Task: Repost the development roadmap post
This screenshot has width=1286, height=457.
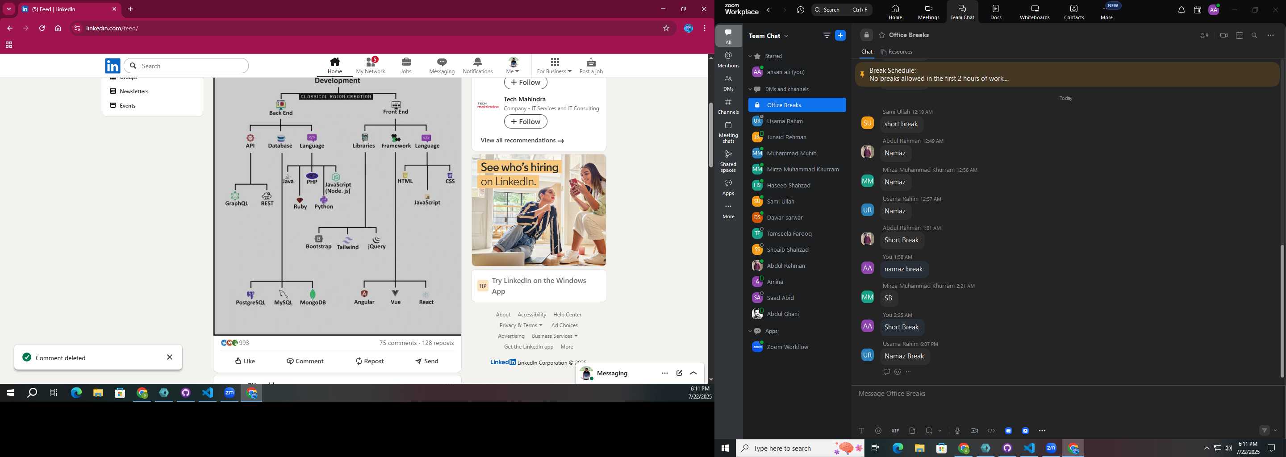Action: coord(369,361)
